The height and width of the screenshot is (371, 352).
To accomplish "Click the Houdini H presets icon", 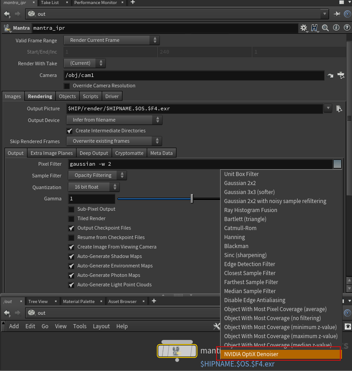I will coord(314,28).
